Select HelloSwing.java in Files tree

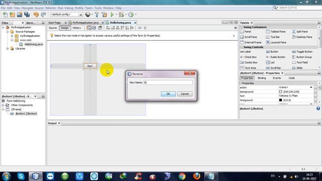(x=34, y=44)
